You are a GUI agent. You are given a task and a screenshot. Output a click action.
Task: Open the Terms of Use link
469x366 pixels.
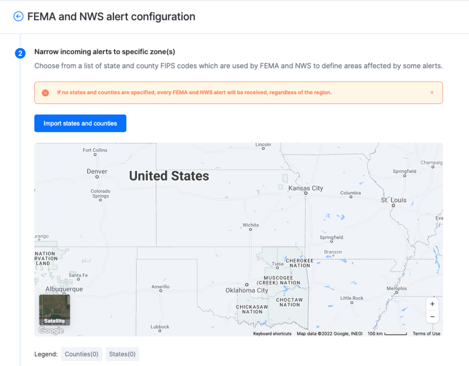(x=426, y=333)
